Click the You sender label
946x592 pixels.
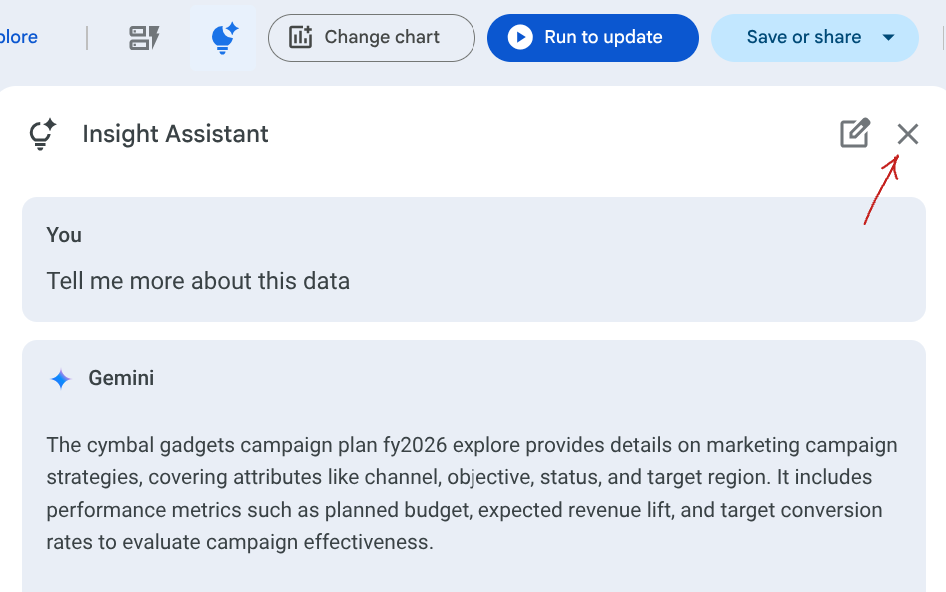(x=64, y=235)
